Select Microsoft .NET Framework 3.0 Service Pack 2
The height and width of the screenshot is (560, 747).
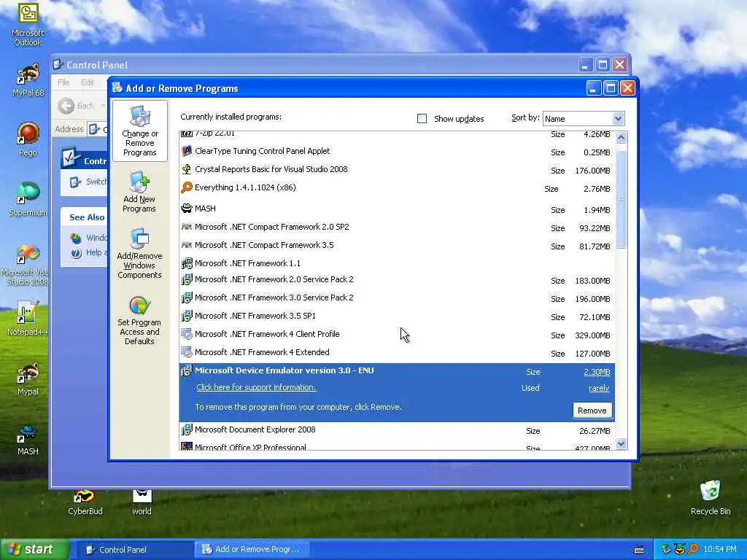pos(397,298)
